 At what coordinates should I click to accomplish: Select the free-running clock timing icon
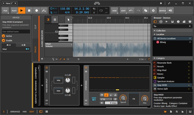coord(102,95)
